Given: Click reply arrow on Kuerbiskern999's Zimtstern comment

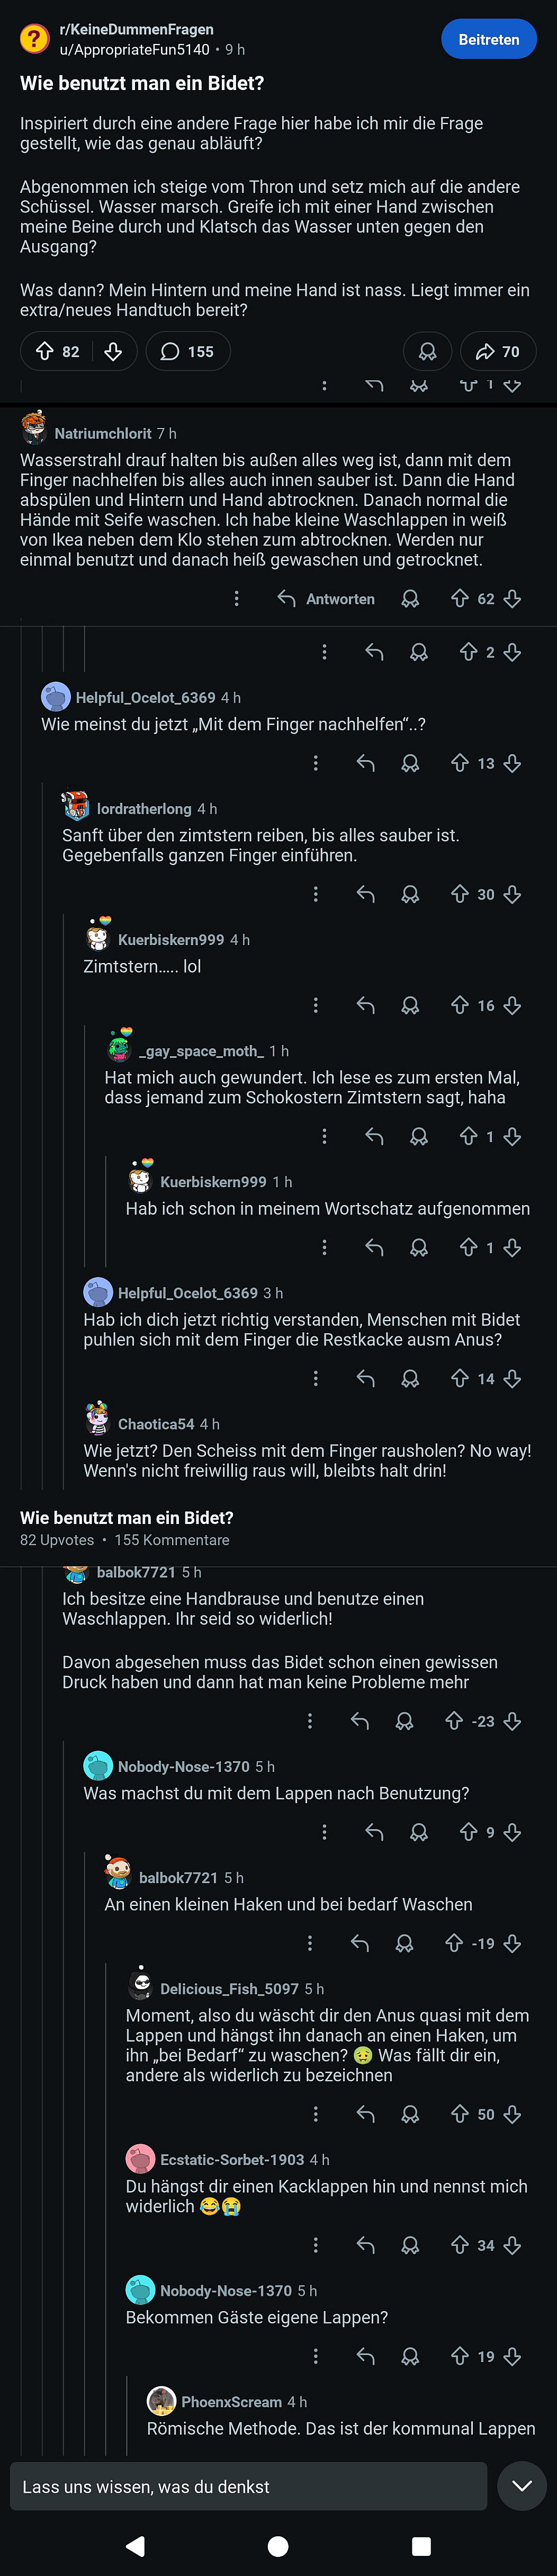Looking at the screenshot, I should 366,1005.
